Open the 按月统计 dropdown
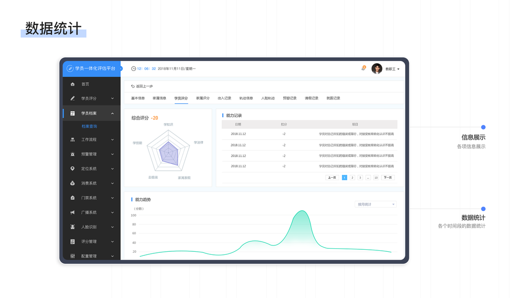 376,205
